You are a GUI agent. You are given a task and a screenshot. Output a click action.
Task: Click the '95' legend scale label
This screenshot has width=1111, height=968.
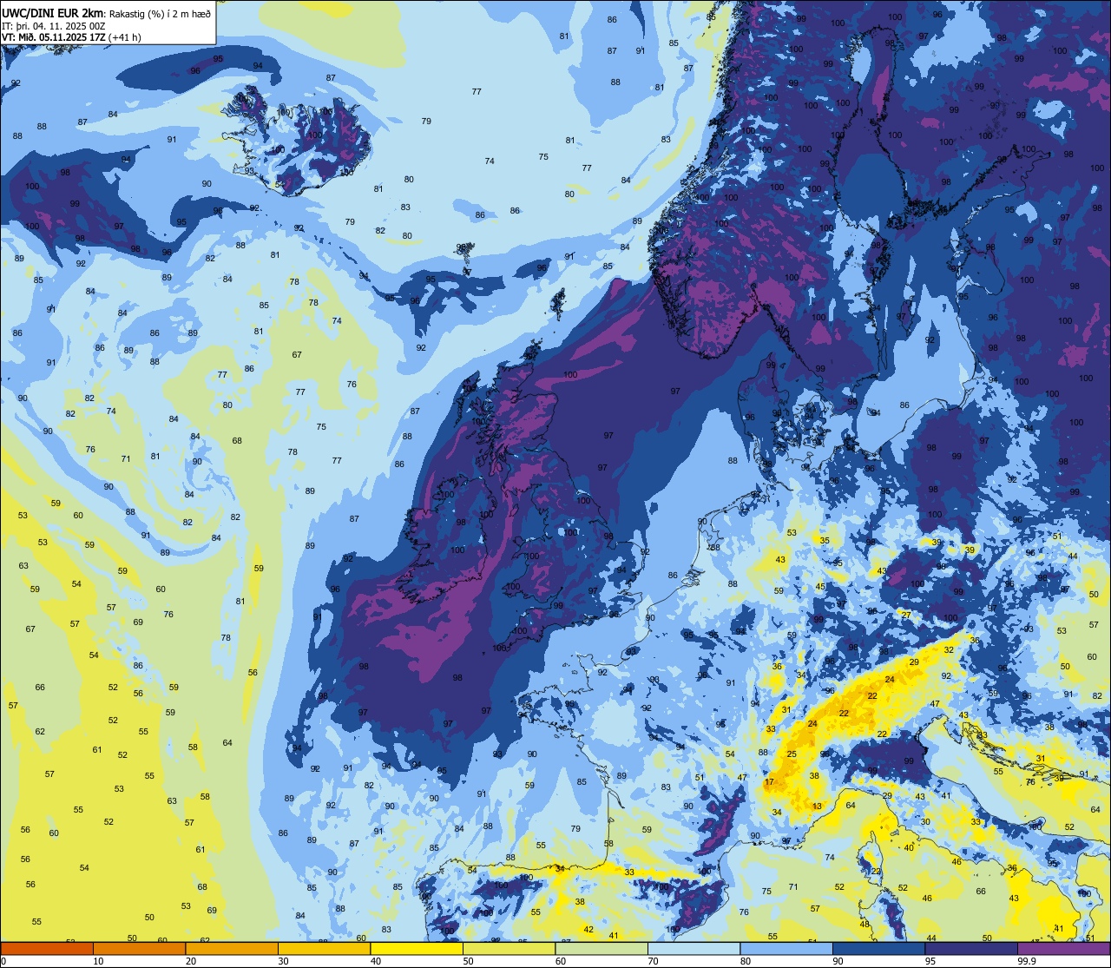(930, 961)
